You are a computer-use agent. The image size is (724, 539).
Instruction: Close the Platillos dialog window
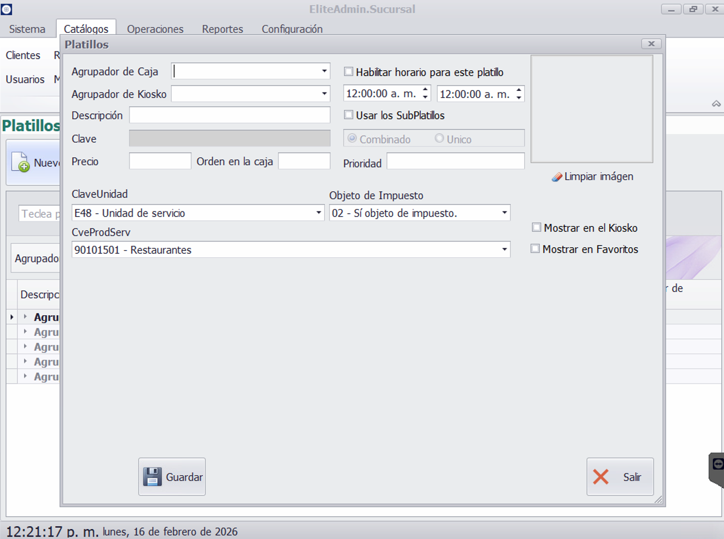coord(651,44)
